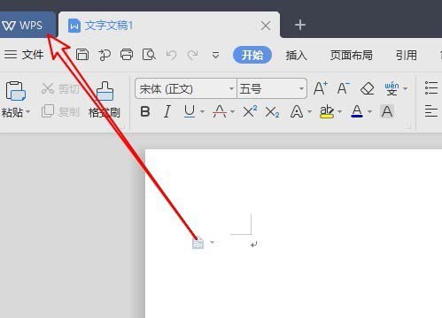
Task: Increase font size with A+ icon
Action: pos(321,88)
